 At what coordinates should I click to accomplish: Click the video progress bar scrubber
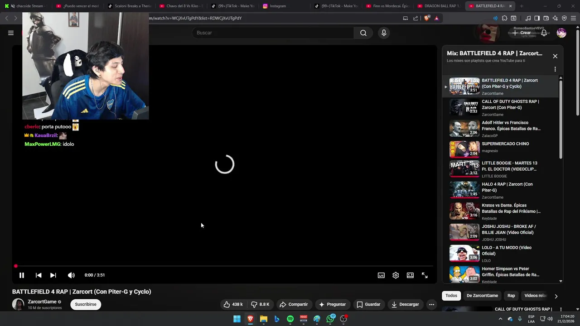pos(15,266)
